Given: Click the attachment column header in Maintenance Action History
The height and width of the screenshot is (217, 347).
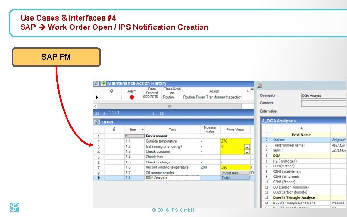Looking at the screenshot, I should [111, 91].
